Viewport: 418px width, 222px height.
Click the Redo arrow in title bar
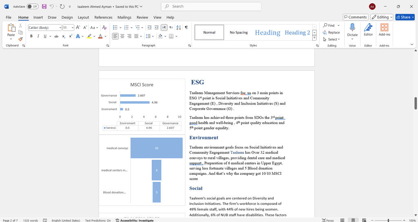point(62,7)
